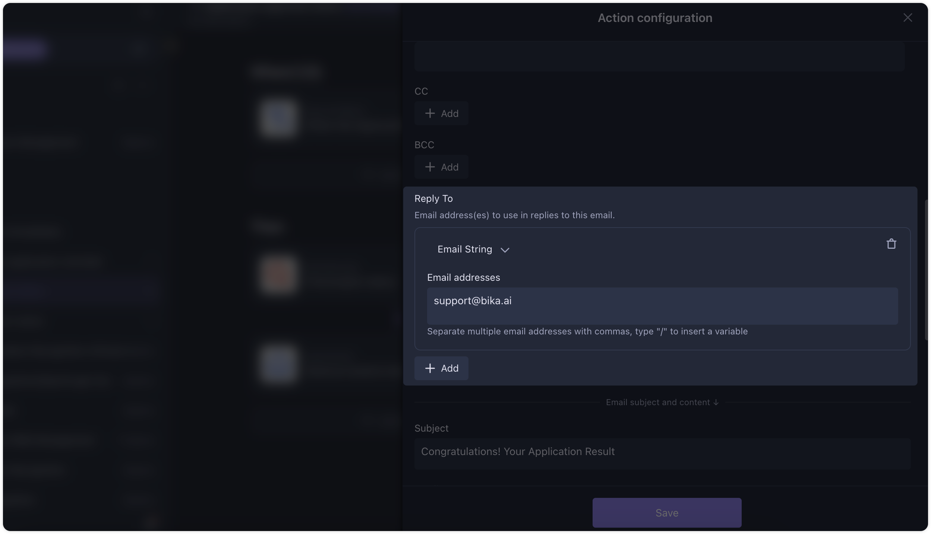Click the empty input box above CC
This screenshot has height=534, width=931.
[659, 56]
